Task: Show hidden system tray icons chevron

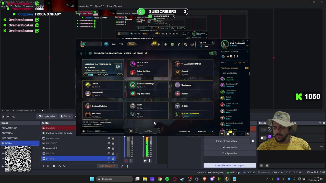Action: [267, 179]
